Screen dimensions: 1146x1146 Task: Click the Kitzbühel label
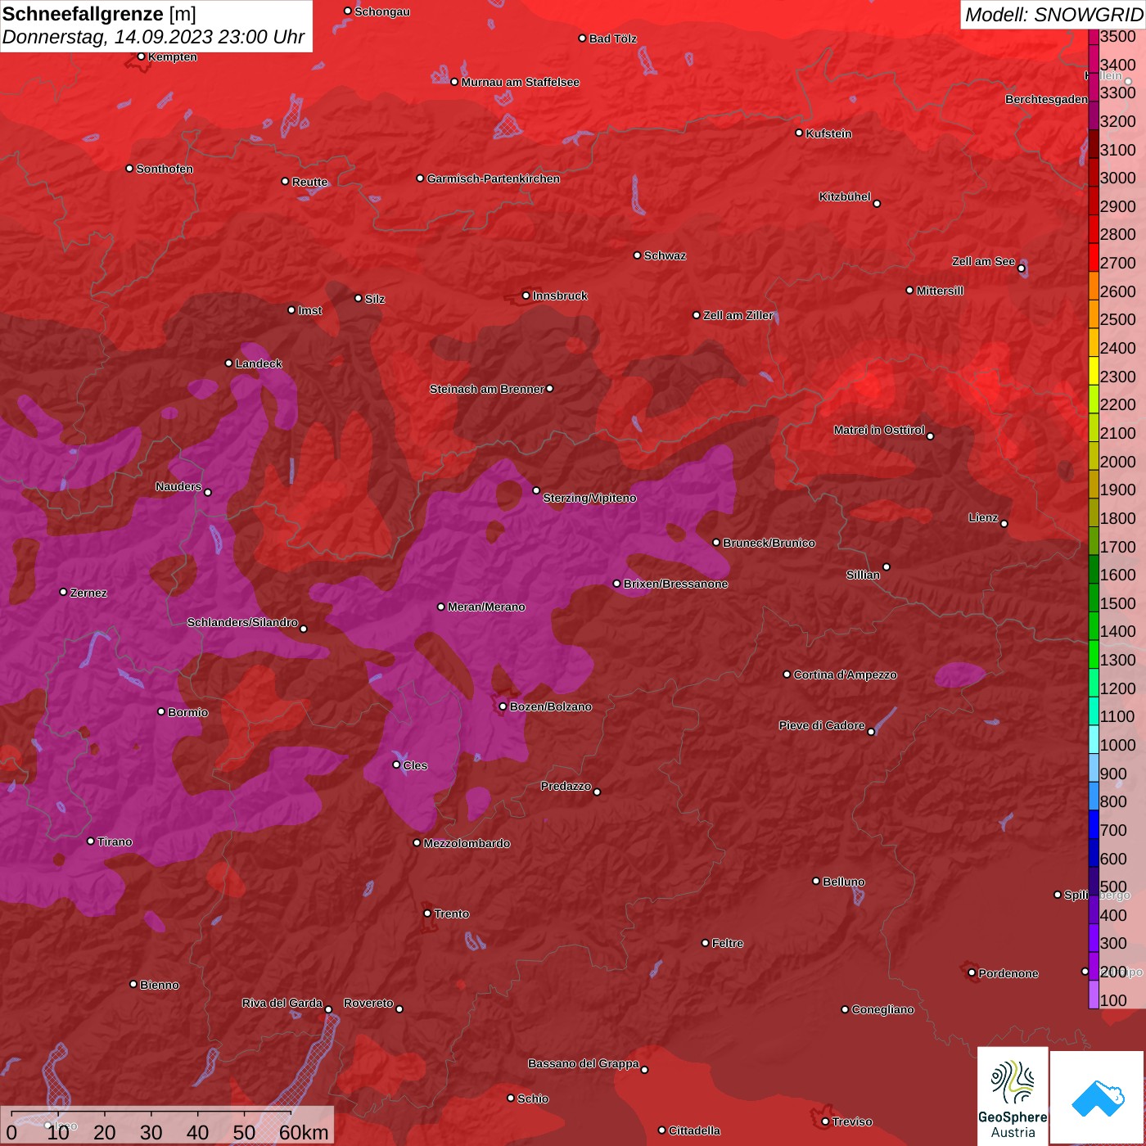[845, 196]
